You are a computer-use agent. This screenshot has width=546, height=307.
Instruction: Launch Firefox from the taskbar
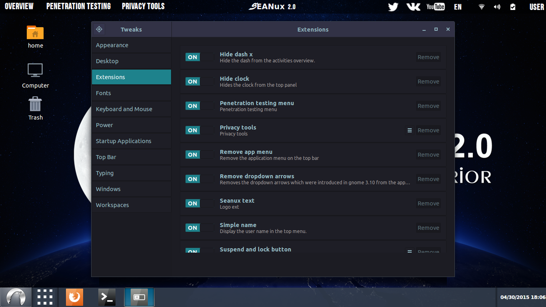(74, 297)
